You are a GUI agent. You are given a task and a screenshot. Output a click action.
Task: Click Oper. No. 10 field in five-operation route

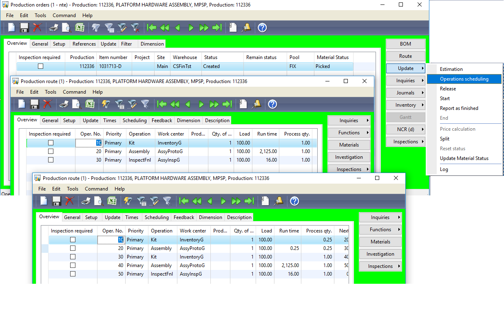pyautogui.click(x=111, y=240)
